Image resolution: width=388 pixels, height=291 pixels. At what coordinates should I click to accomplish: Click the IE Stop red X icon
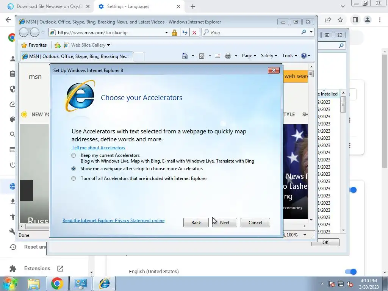pos(194,33)
